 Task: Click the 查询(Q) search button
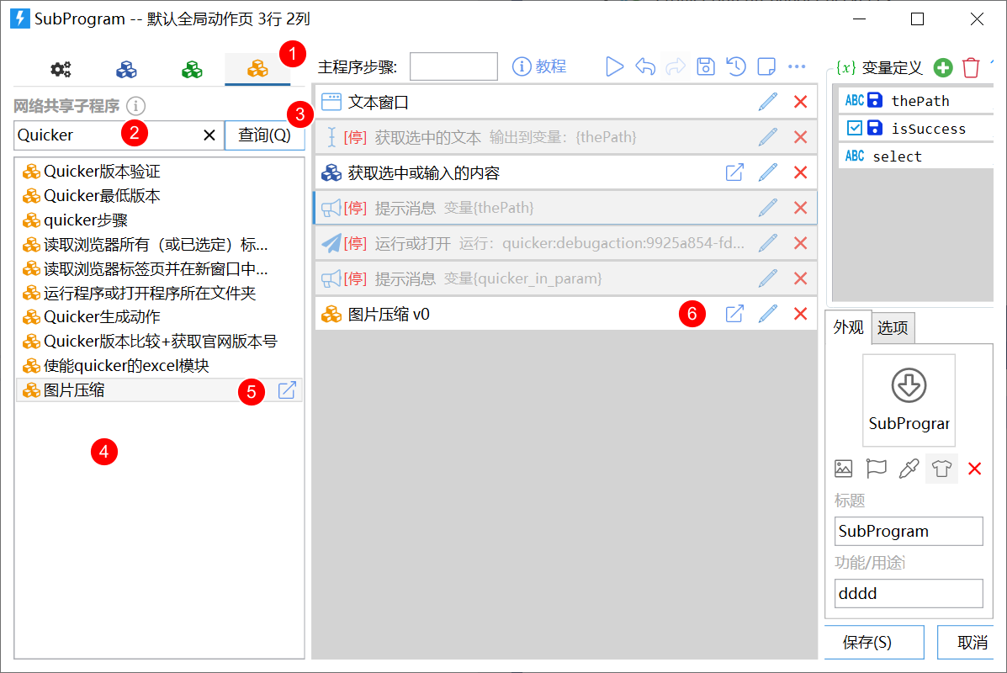pos(265,135)
